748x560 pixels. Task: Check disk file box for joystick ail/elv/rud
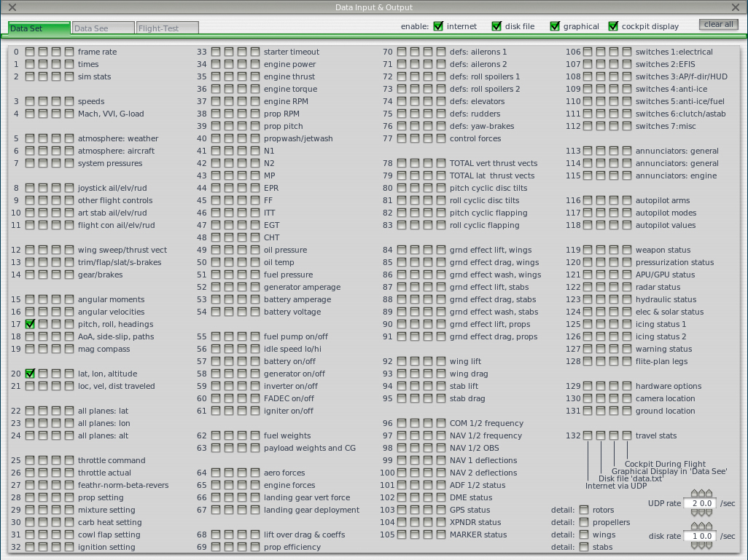pyautogui.click(x=43, y=188)
